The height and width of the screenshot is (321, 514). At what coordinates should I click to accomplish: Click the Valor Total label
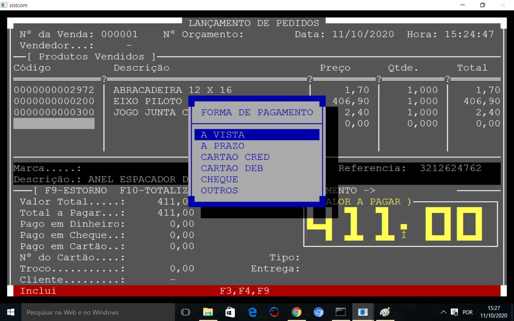[x=72, y=201]
